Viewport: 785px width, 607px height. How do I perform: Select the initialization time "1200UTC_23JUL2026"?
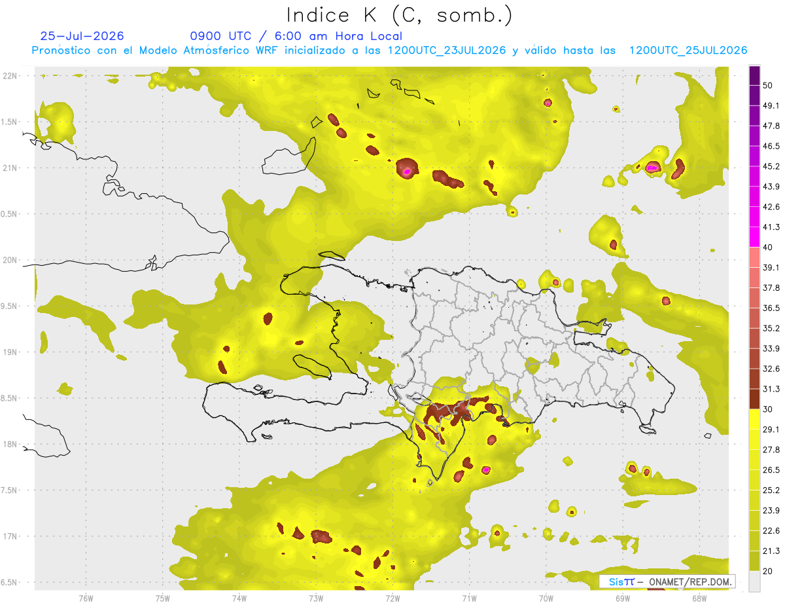447,50
